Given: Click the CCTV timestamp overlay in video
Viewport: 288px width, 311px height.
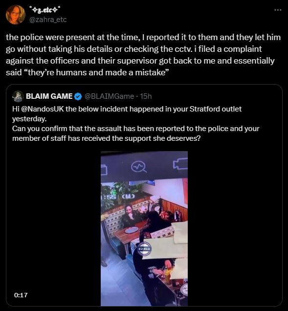Looking at the screenshot, I should pos(118,197).
